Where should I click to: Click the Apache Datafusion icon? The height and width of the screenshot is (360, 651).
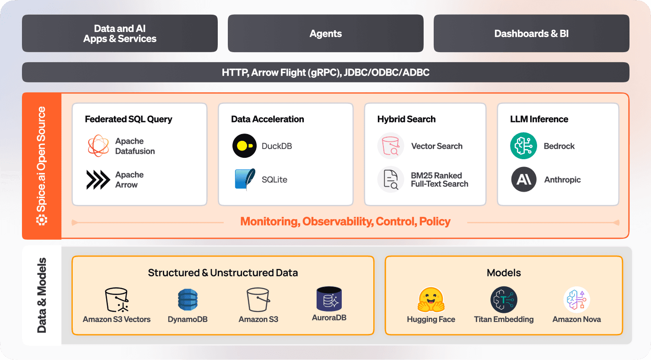point(98,146)
